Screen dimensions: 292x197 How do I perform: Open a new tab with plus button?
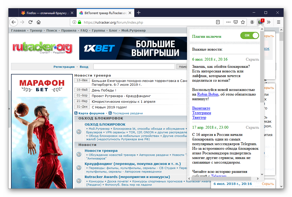[x=139, y=13]
